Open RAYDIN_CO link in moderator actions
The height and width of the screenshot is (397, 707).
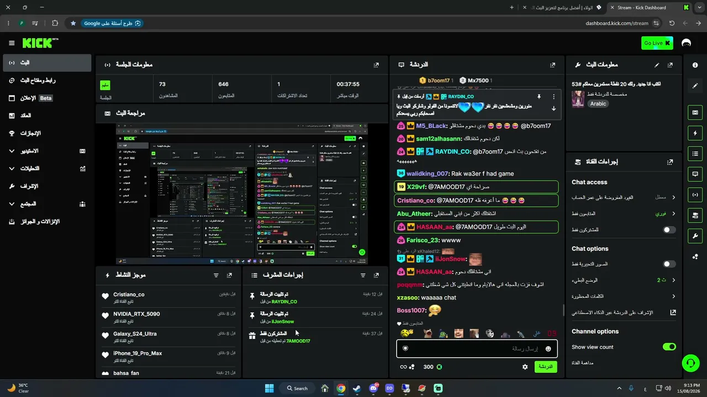(x=284, y=302)
